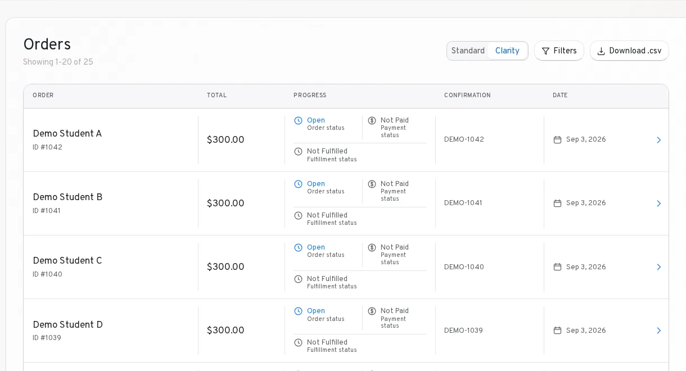The width and height of the screenshot is (686, 371).
Task: Click Not Paid dollar icon in Demo Student C row
Action: pos(372,247)
